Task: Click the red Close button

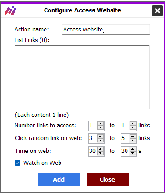Action: [x=108, y=179]
